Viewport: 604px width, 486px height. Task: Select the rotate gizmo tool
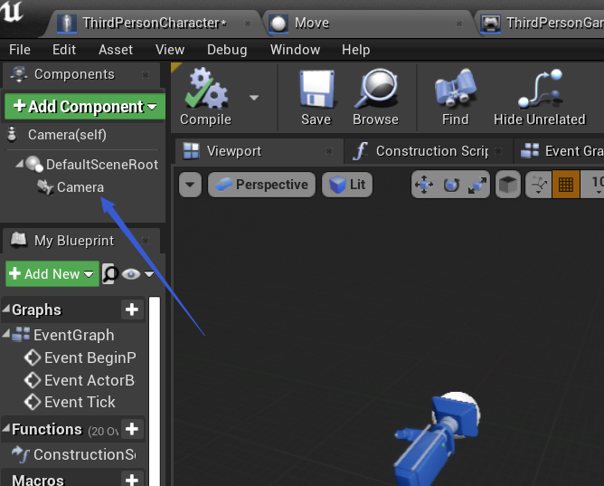451,185
